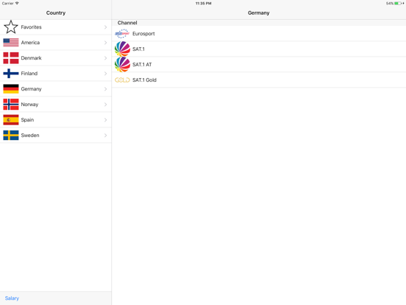The width and height of the screenshot is (406, 305).
Task: Tap the Germany flag icon
Action: pyautogui.click(x=11, y=89)
